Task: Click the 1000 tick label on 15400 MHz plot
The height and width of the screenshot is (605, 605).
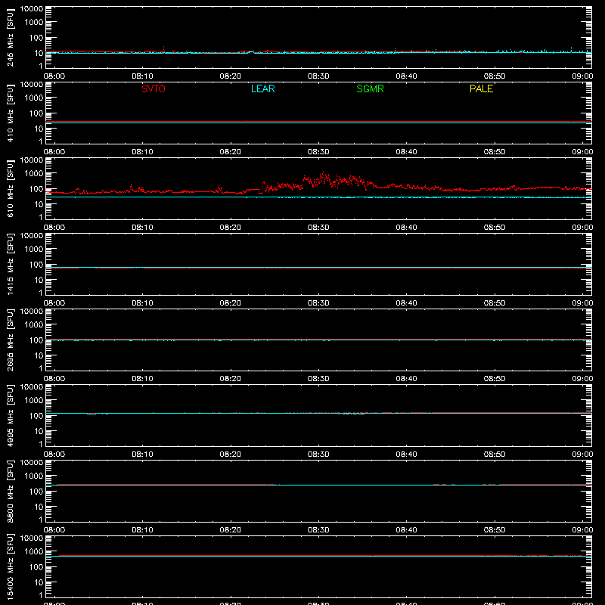Action: click(x=34, y=552)
